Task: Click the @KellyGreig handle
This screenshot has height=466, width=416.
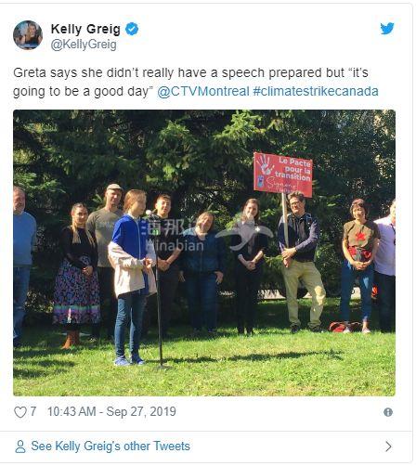Action: (x=84, y=45)
